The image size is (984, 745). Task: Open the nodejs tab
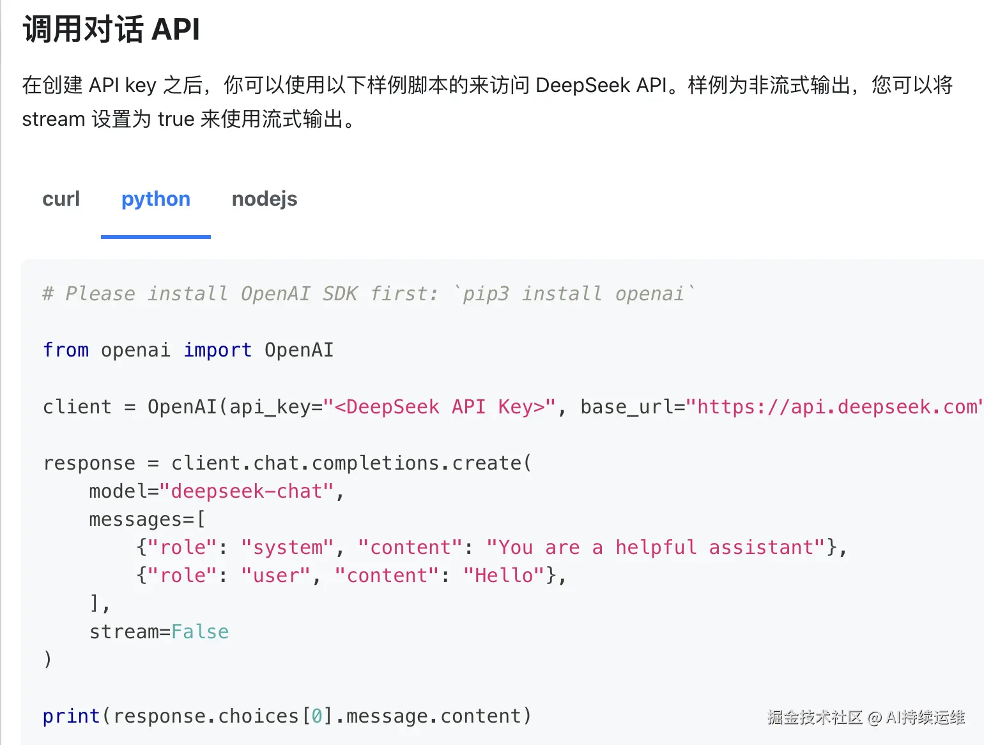[265, 199]
